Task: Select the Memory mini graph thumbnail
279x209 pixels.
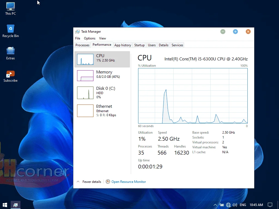Action: tap(85, 76)
